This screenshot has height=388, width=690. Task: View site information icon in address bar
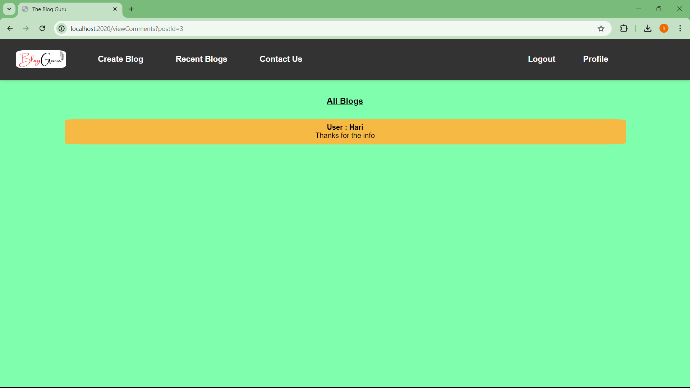click(x=62, y=28)
